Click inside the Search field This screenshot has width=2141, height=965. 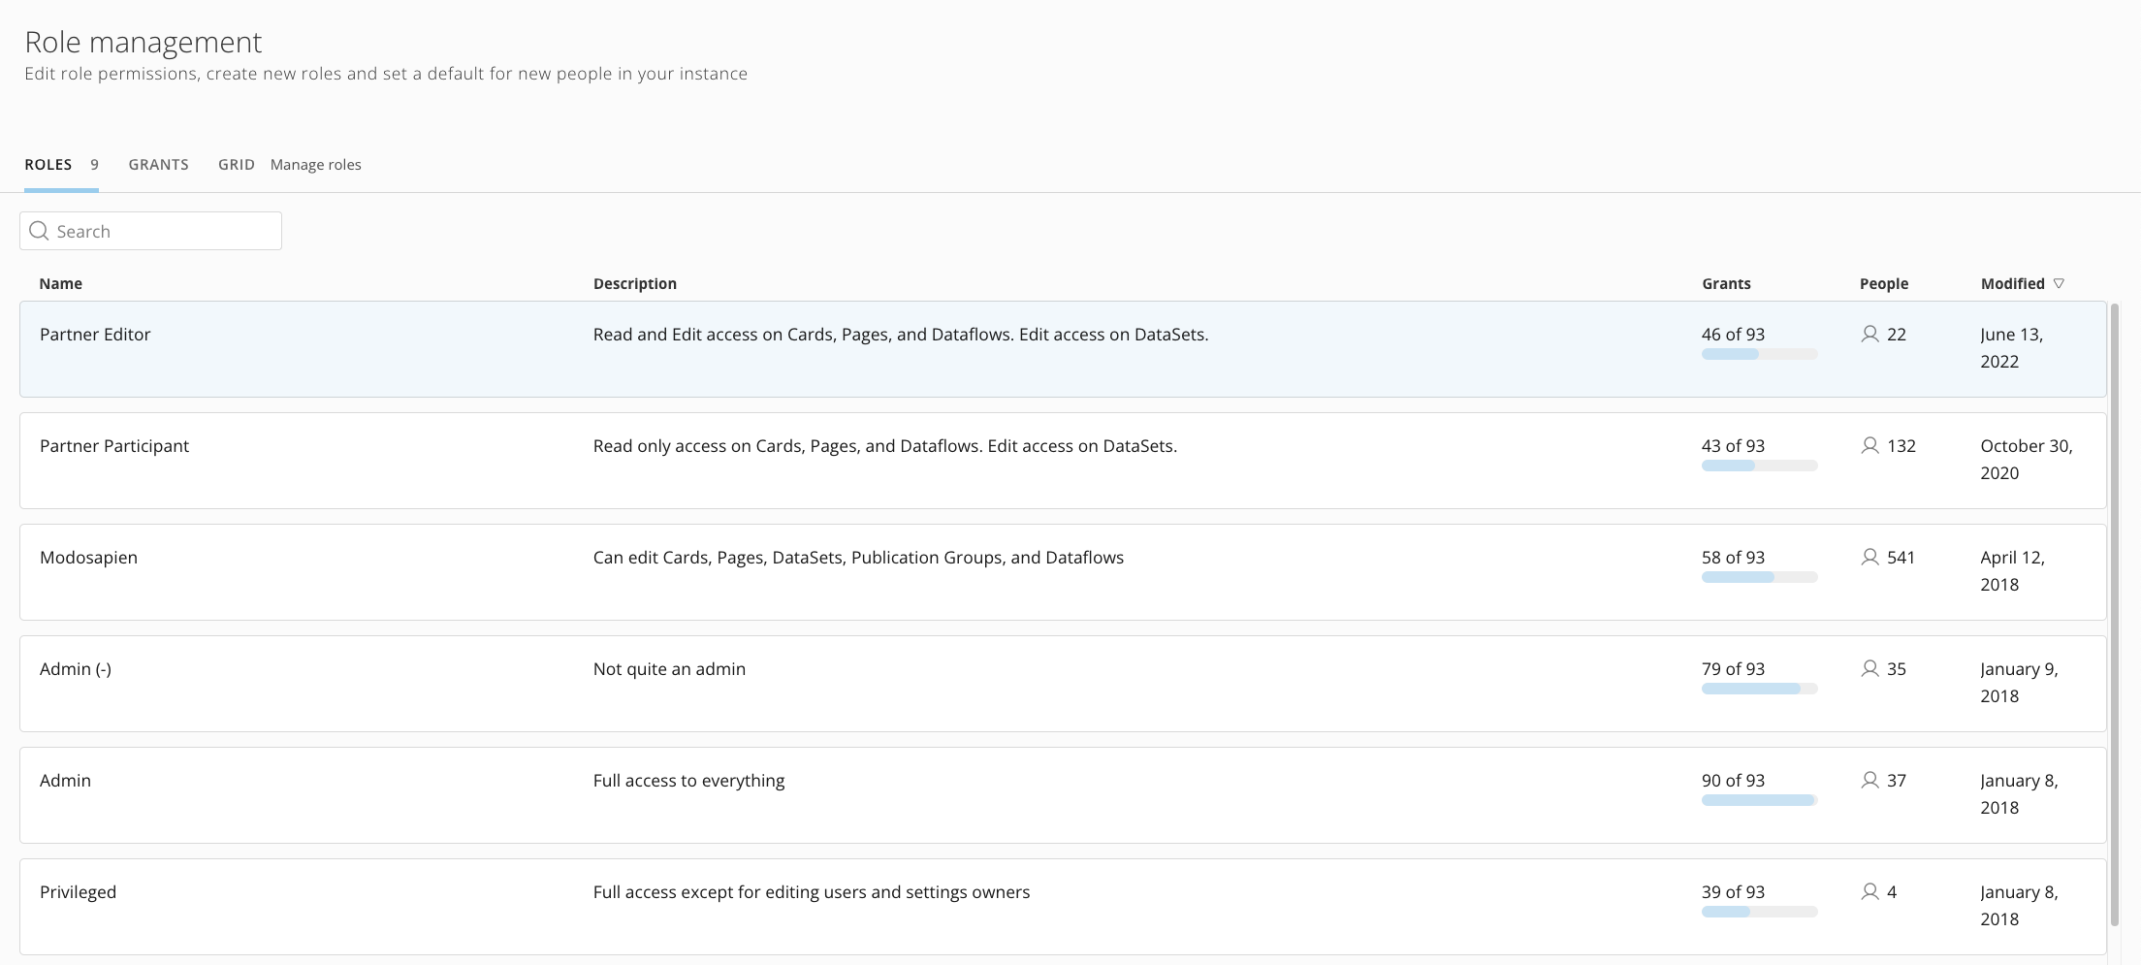[x=155, y=231]
